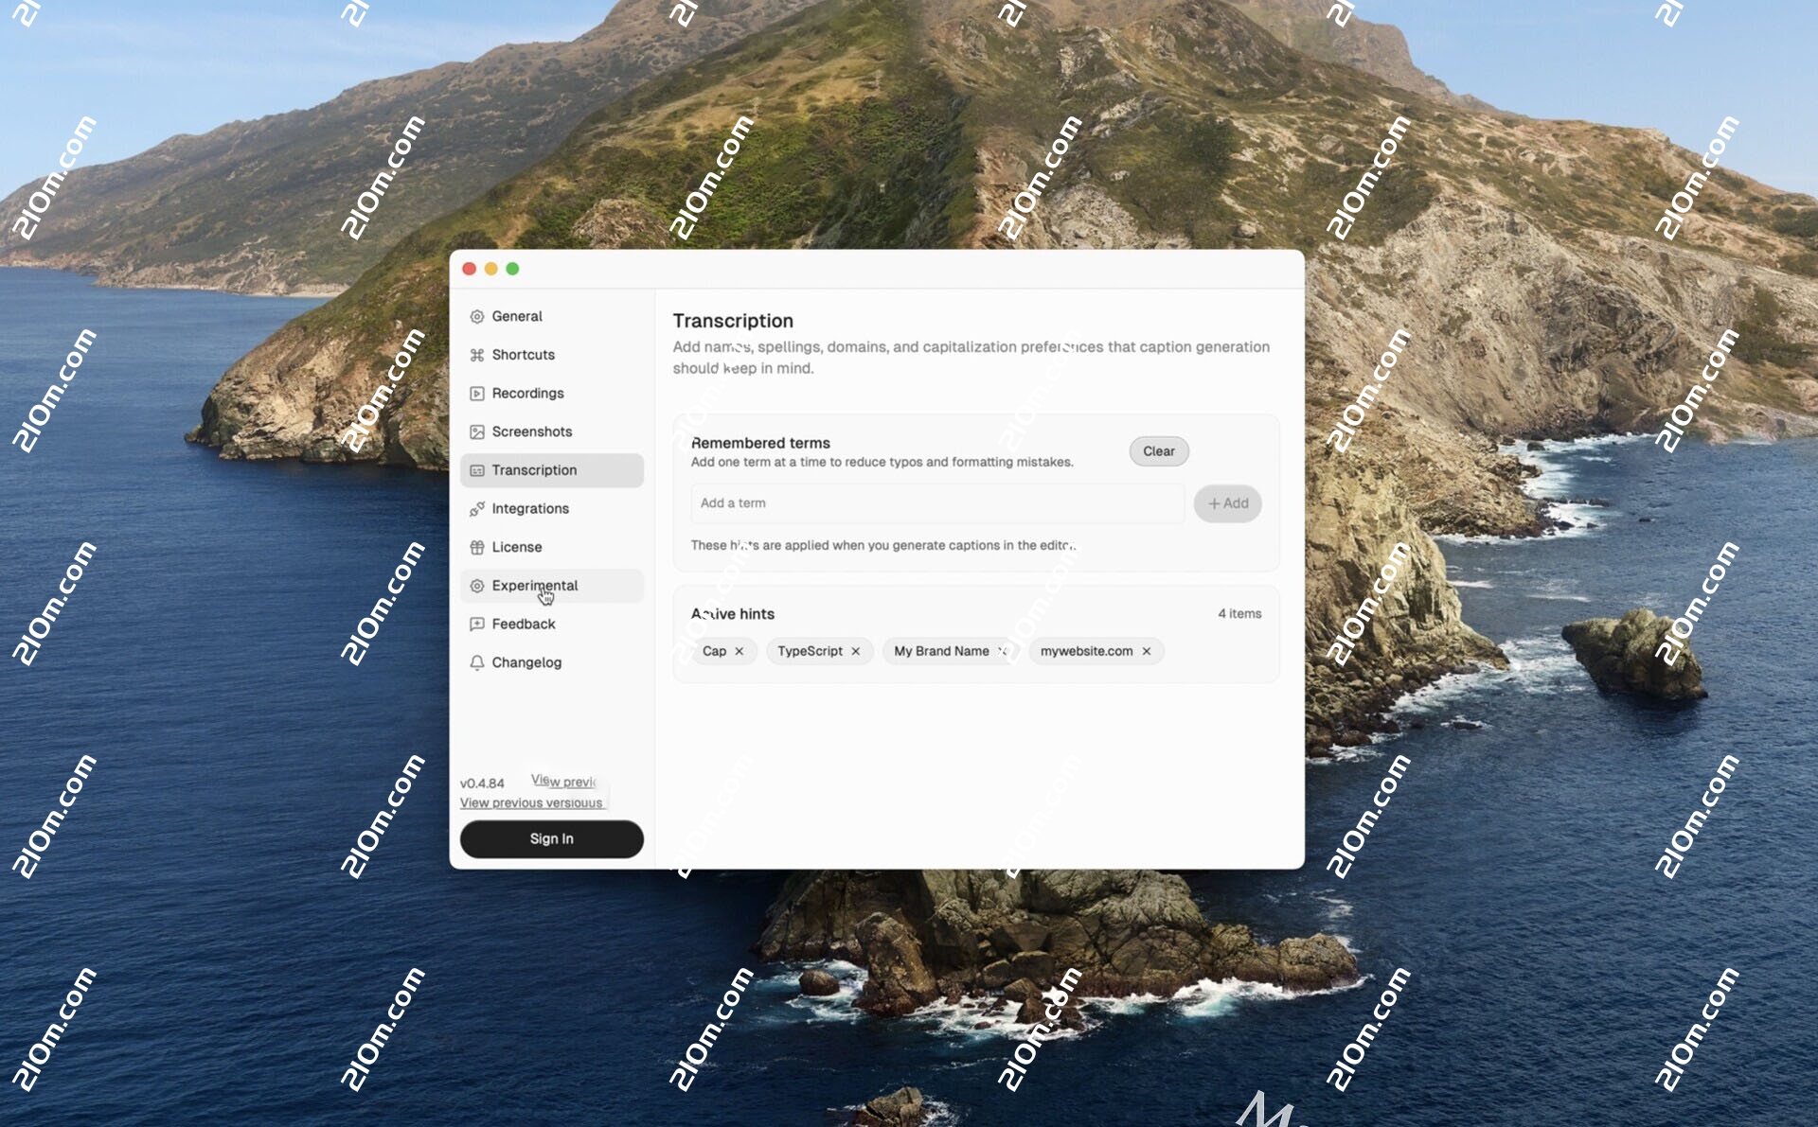
Task: Click the Transcription page title
Action: click(733, 321)
